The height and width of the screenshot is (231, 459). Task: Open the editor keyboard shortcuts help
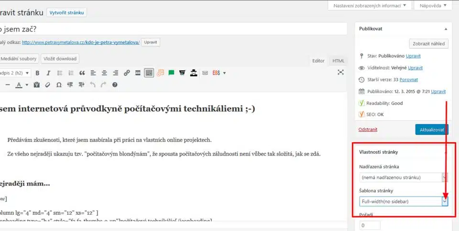[115, 84]
